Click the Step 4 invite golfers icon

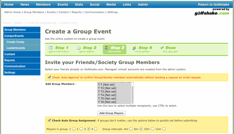[134, 48]
